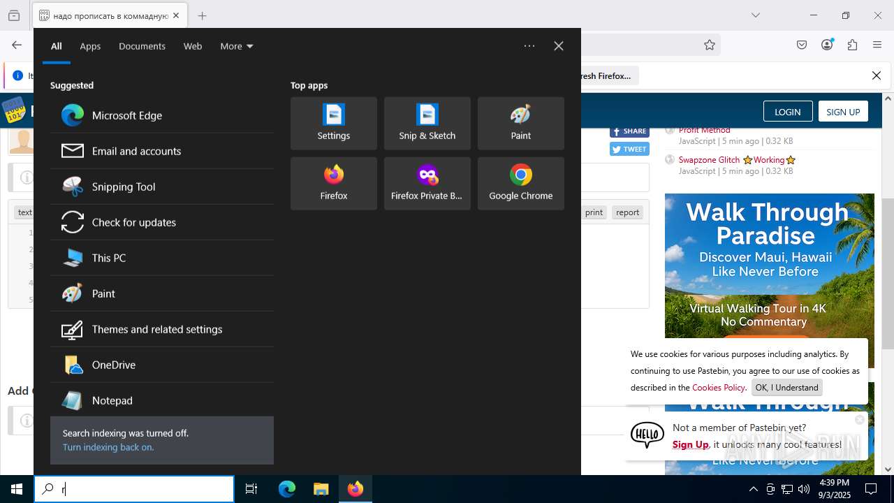Viewport: 894px width, 503px height.
Task: Open a new Firefox tab
Action: 202,15
